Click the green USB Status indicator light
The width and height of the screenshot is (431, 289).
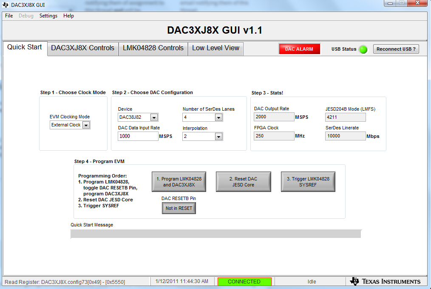point(363,49)
